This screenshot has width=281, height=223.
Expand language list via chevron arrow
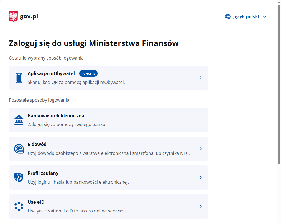265,17
